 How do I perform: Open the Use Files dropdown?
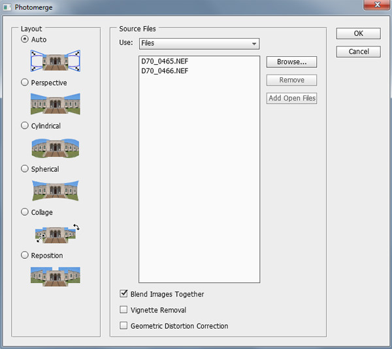point(199,44)
